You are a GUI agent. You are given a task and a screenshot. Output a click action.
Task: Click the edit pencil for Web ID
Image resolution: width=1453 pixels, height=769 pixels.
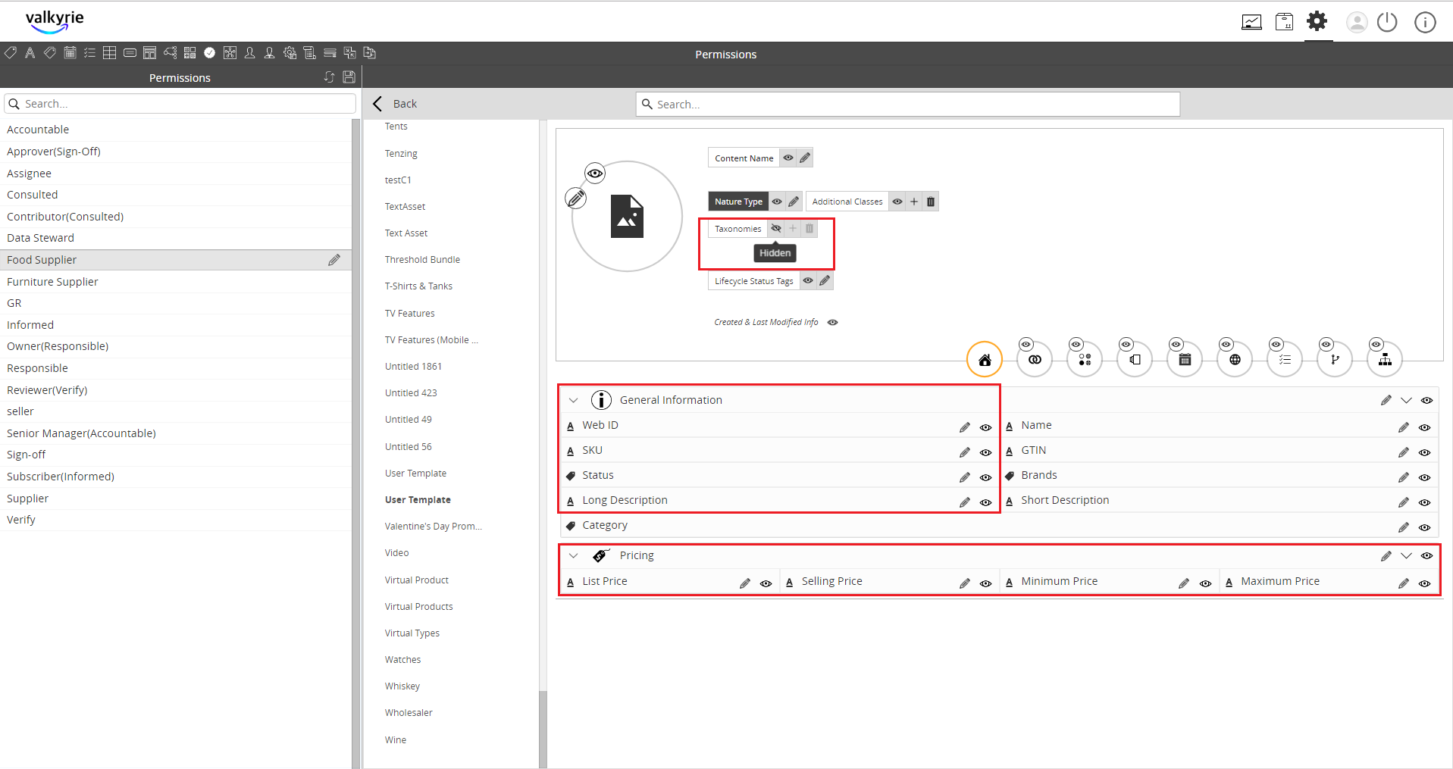point(965,427)
